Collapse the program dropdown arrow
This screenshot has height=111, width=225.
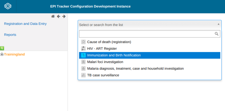pyautogui.click(x=218, y=24)
